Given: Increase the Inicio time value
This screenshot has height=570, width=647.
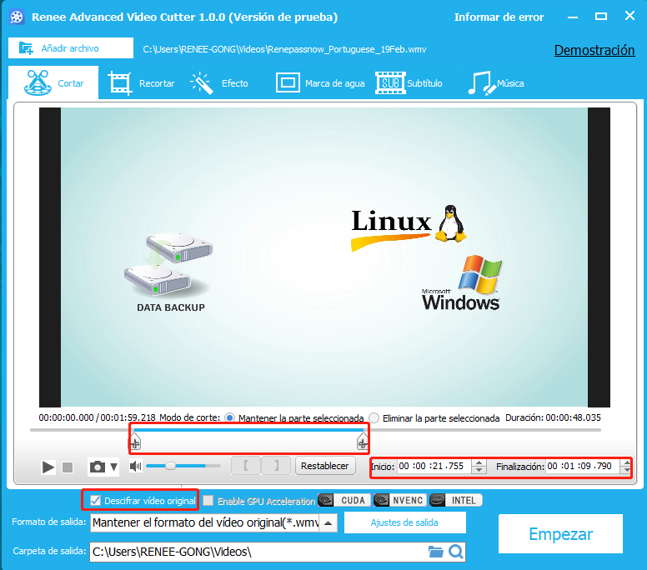Looking at the screenshot, I should point(479,462).
